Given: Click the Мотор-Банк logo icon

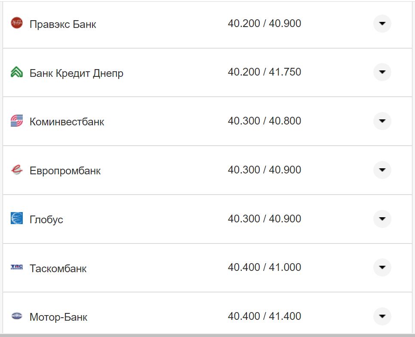Looking at the screenshot, I should (x=16, y=316).
